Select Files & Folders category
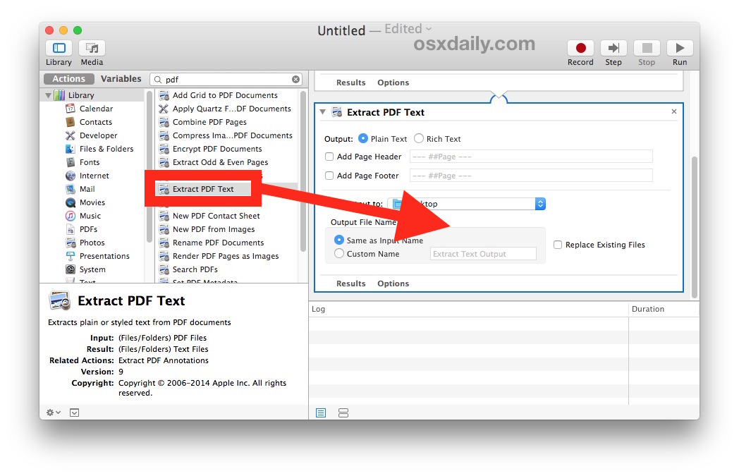 click(x=106, y=149)
